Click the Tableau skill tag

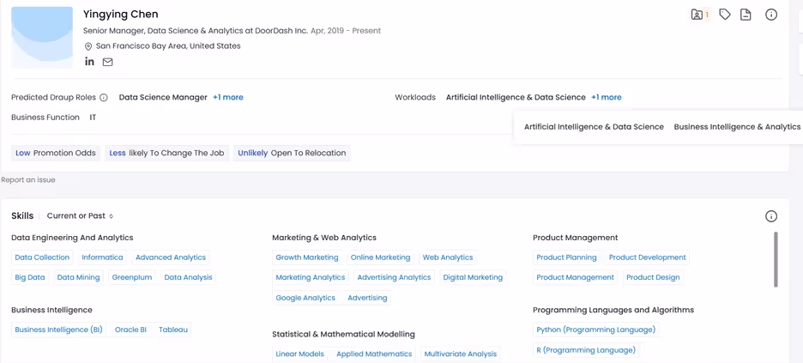[173, 330]
